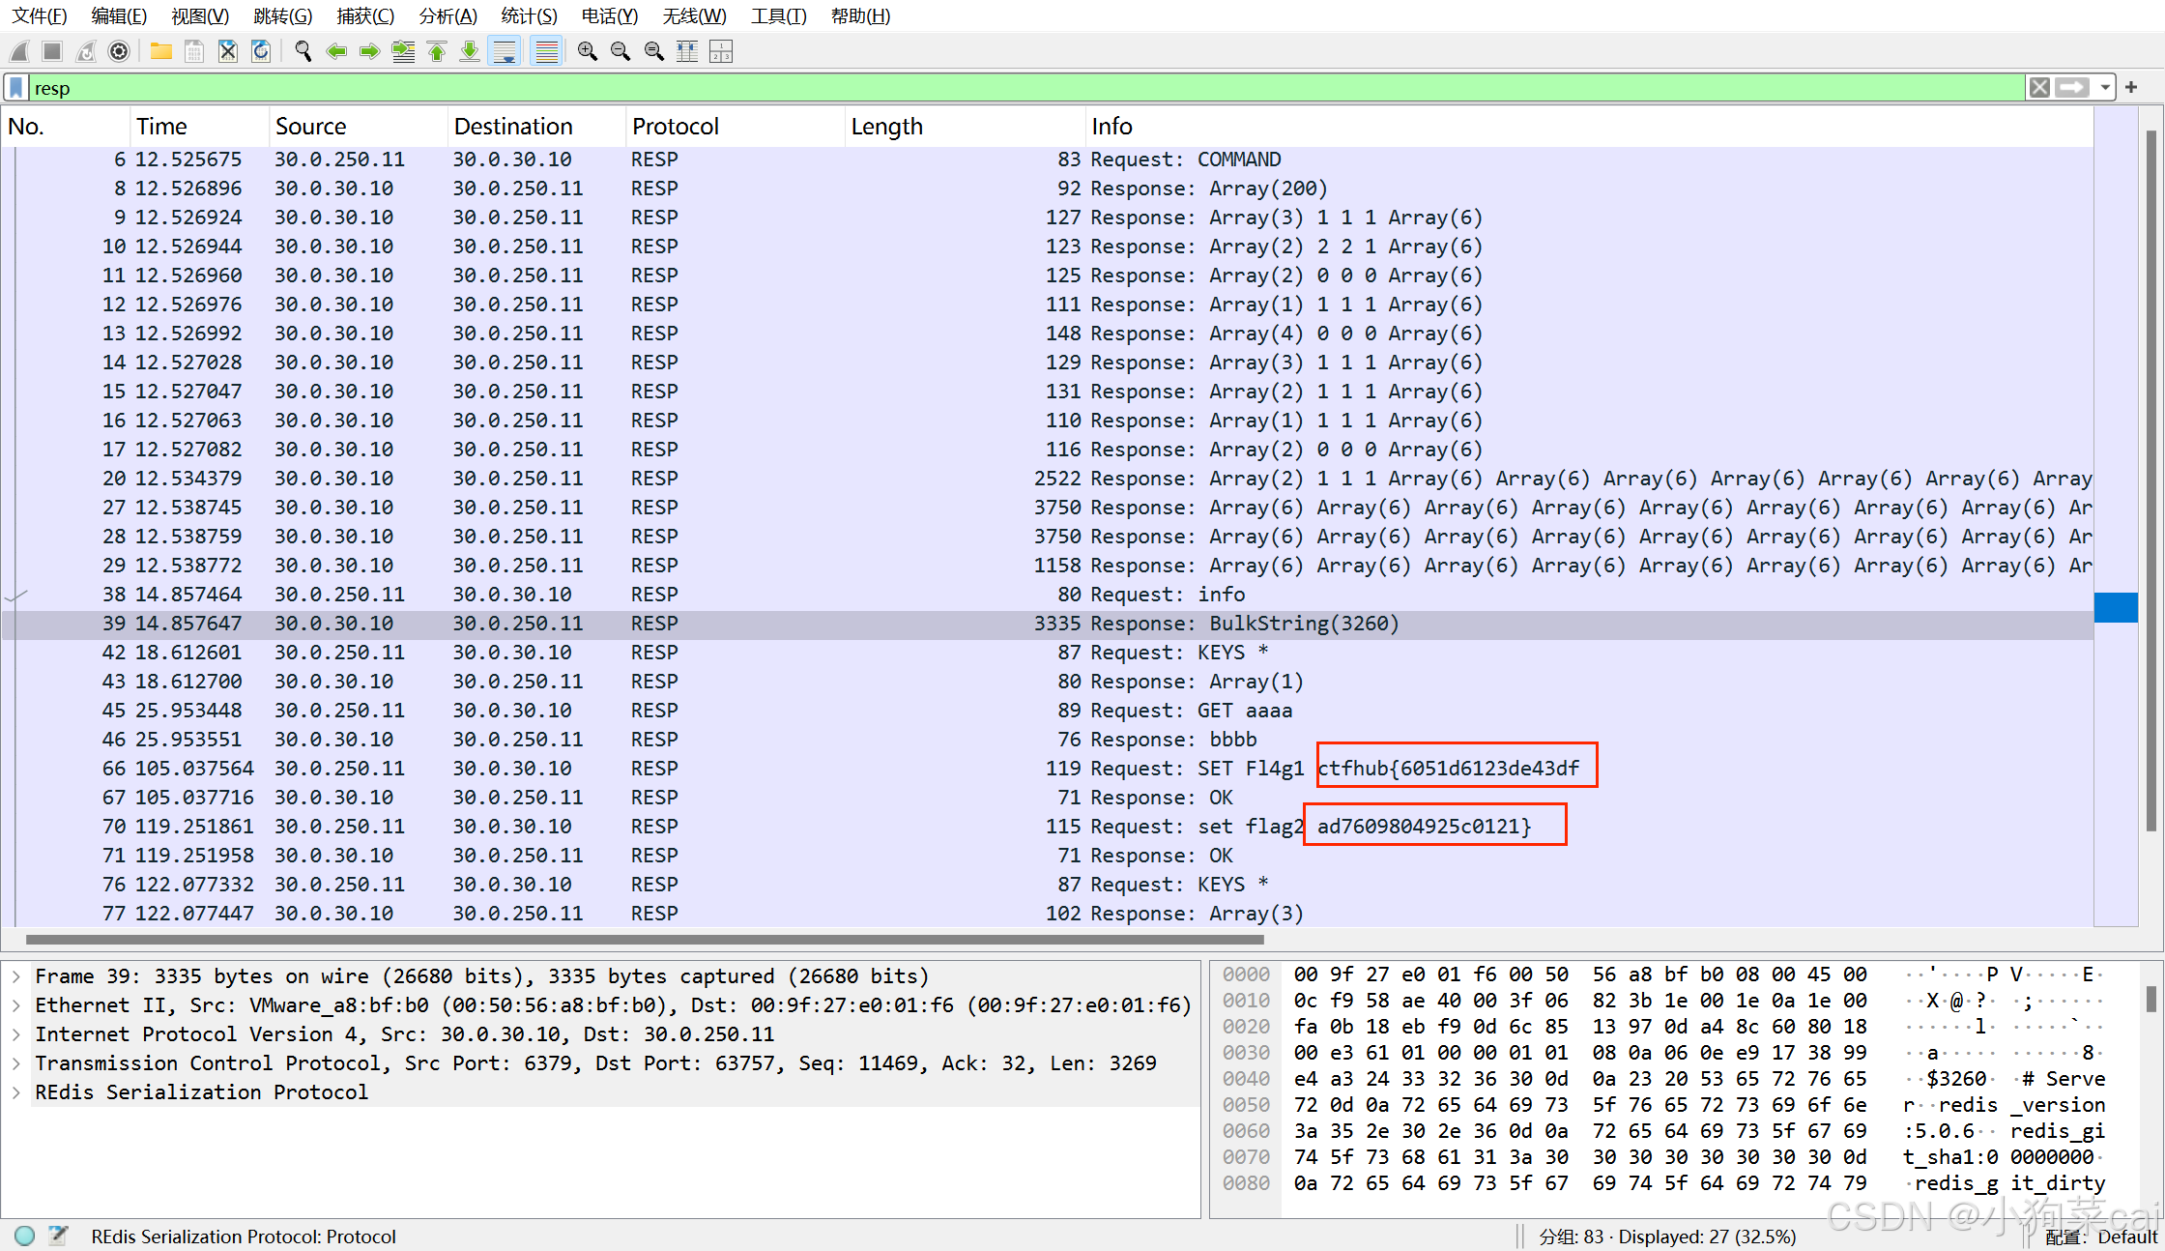Viewport: 2165px width, 1251px height.
Task: Open the 统计(S) menu
Action: tap(529, 16)
